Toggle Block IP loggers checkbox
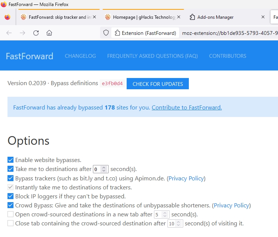 [10, 196]
